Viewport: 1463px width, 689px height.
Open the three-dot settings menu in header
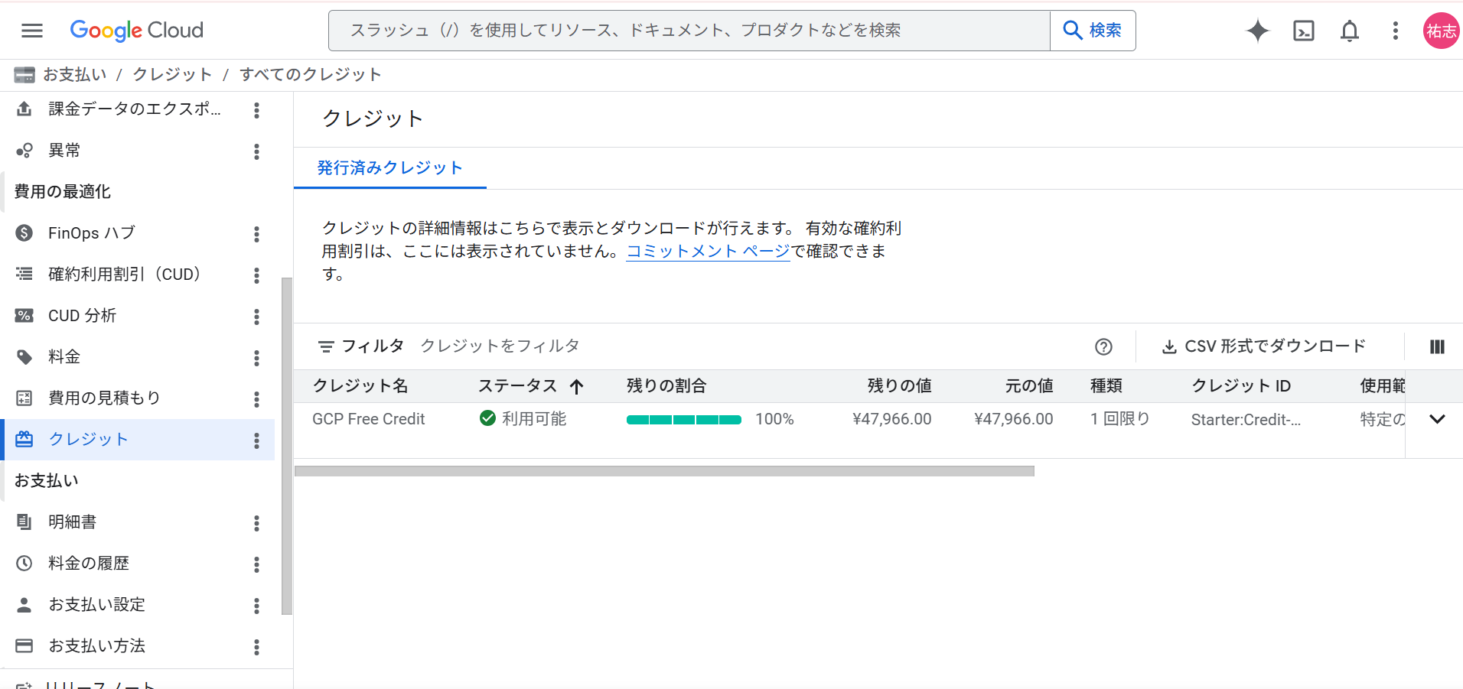[x=1395, y=31]
